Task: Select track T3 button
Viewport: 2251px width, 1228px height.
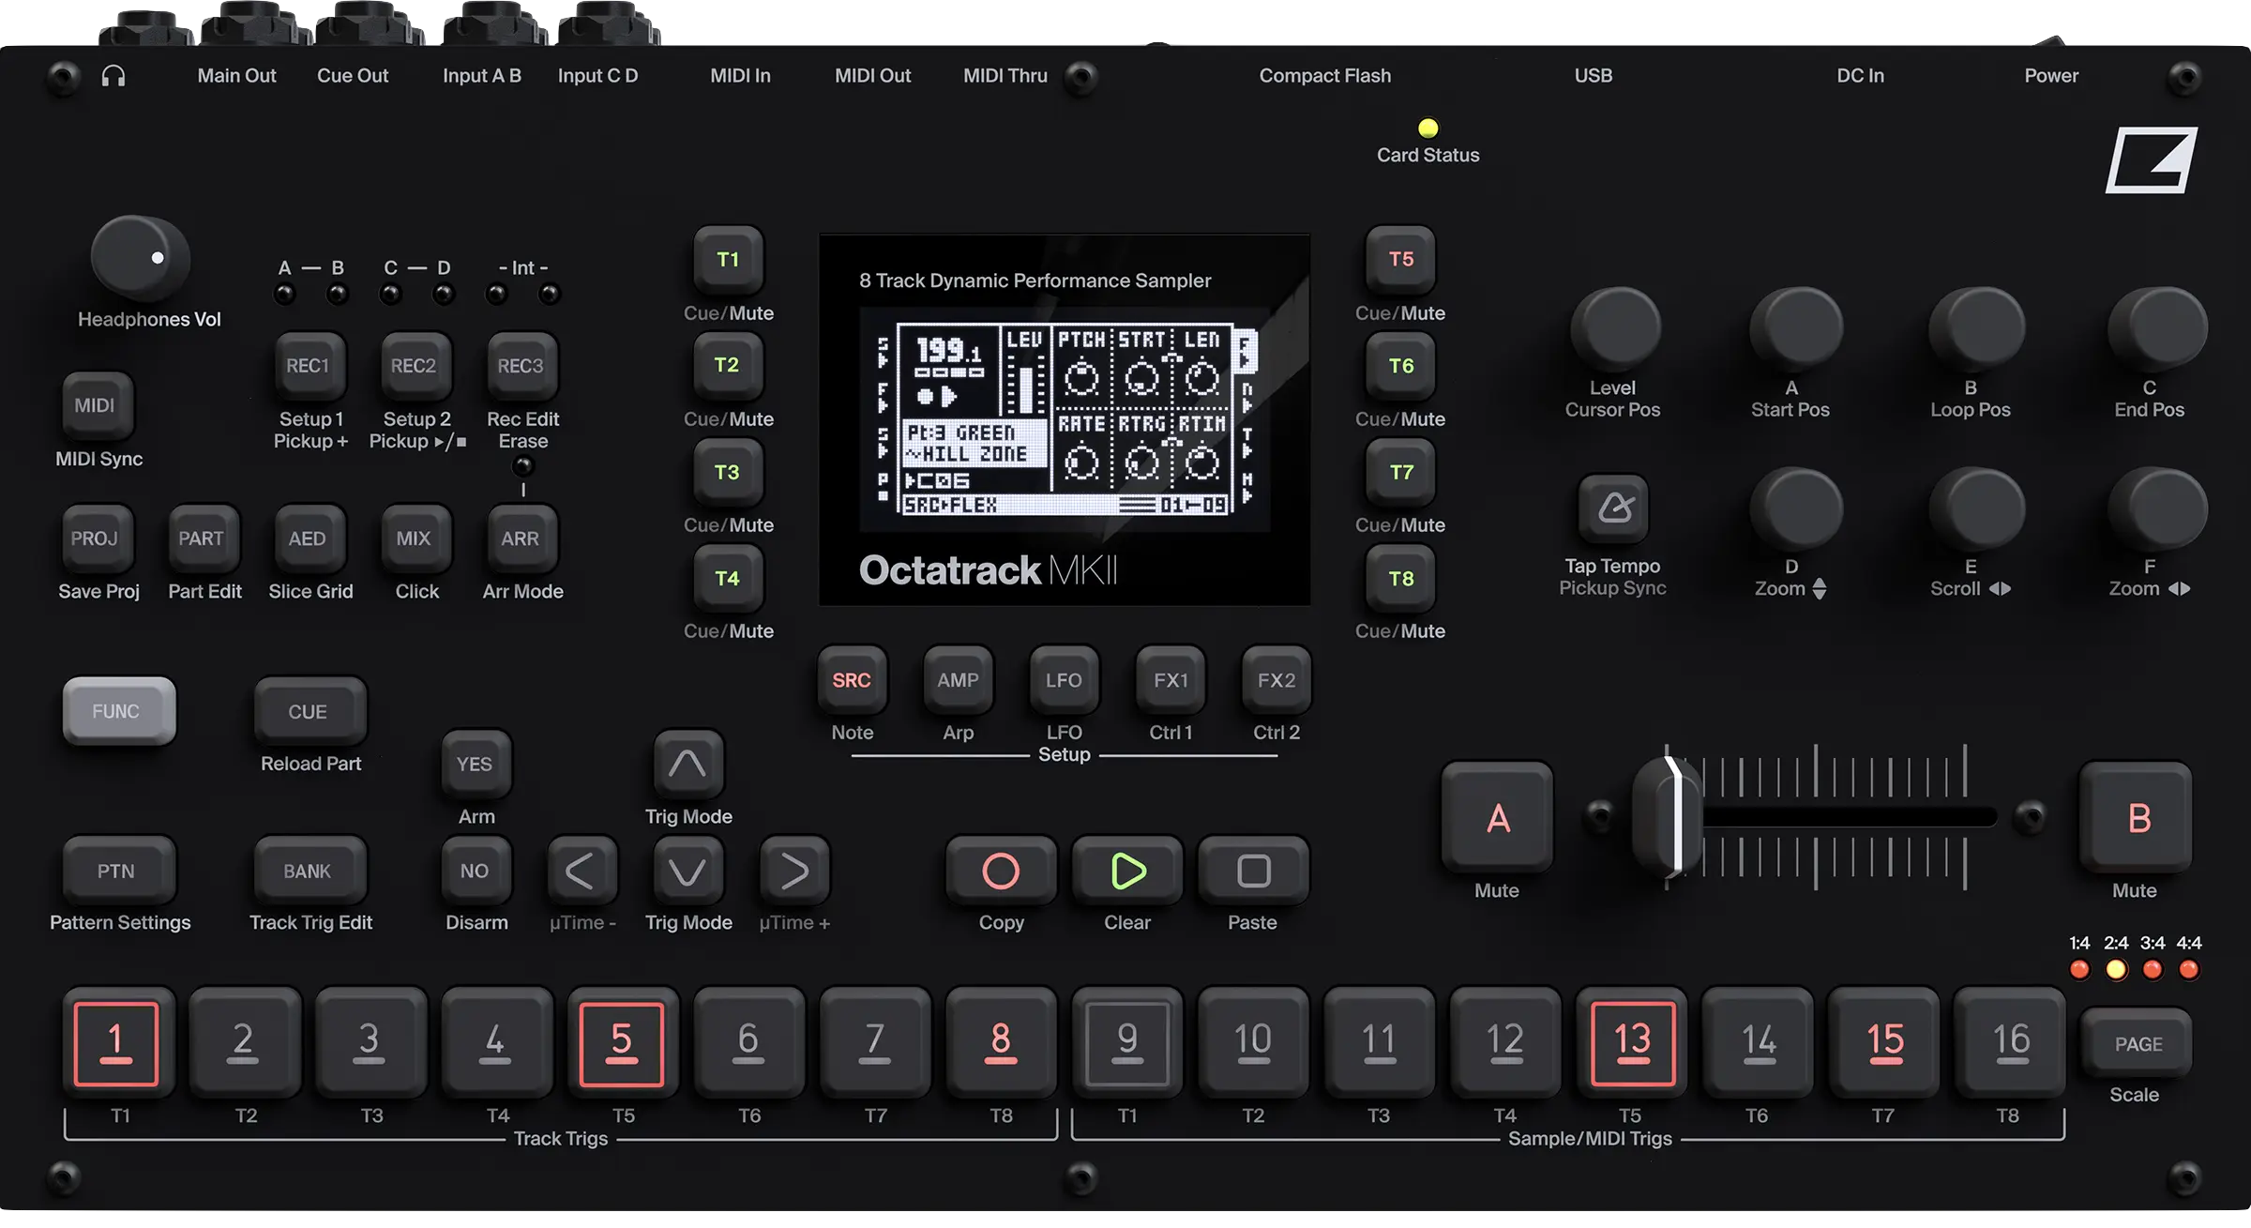Action: [728, 472]
